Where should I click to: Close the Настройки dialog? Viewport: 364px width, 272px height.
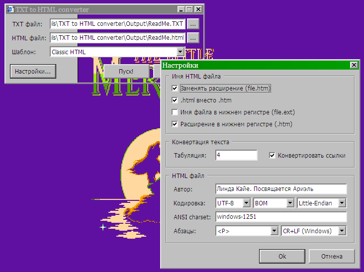[x=354, y=65]
